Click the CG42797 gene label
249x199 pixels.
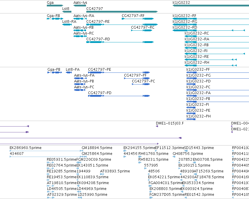95,8
